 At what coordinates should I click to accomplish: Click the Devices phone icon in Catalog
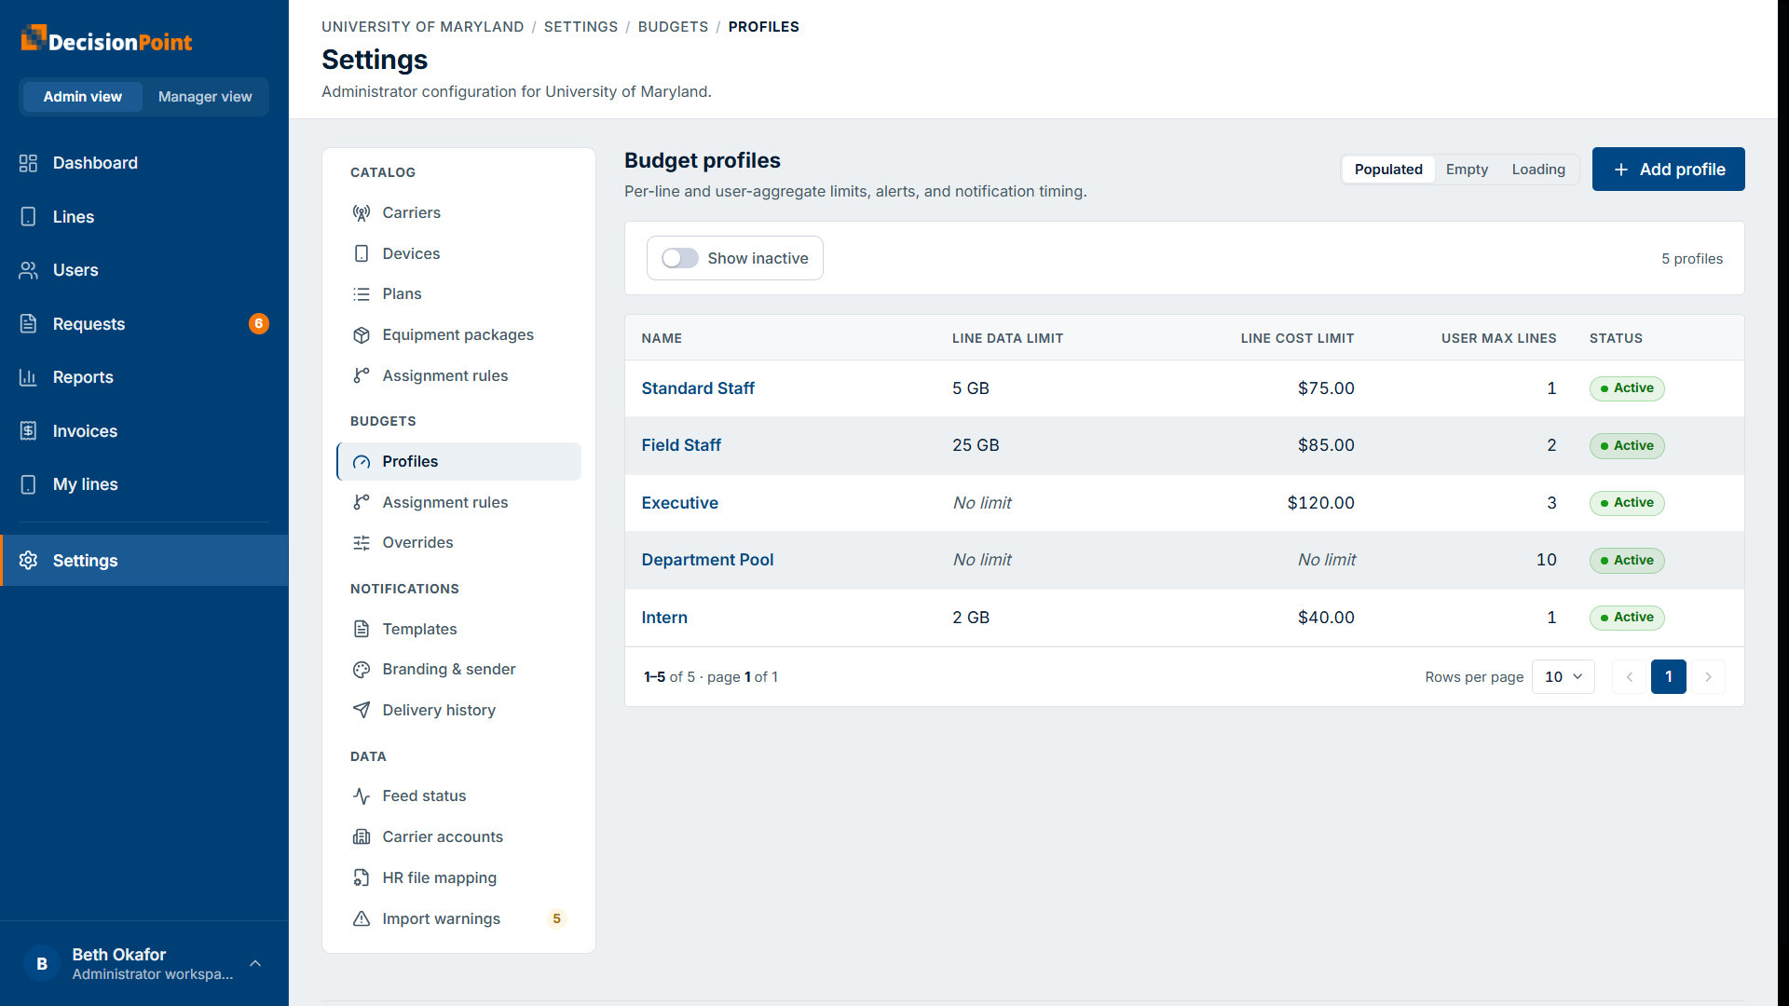pyautogui.click(x=362, y=253)
